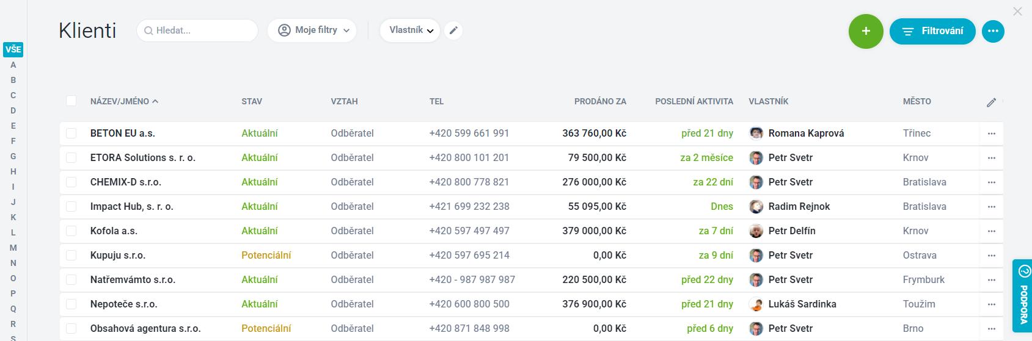
Task: Check the CHEMIX-D s.r.o. row checkbox
Action: [71, 182]
